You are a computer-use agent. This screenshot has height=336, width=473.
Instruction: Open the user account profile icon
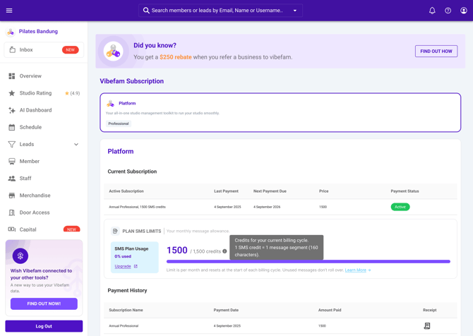point(463,11)
